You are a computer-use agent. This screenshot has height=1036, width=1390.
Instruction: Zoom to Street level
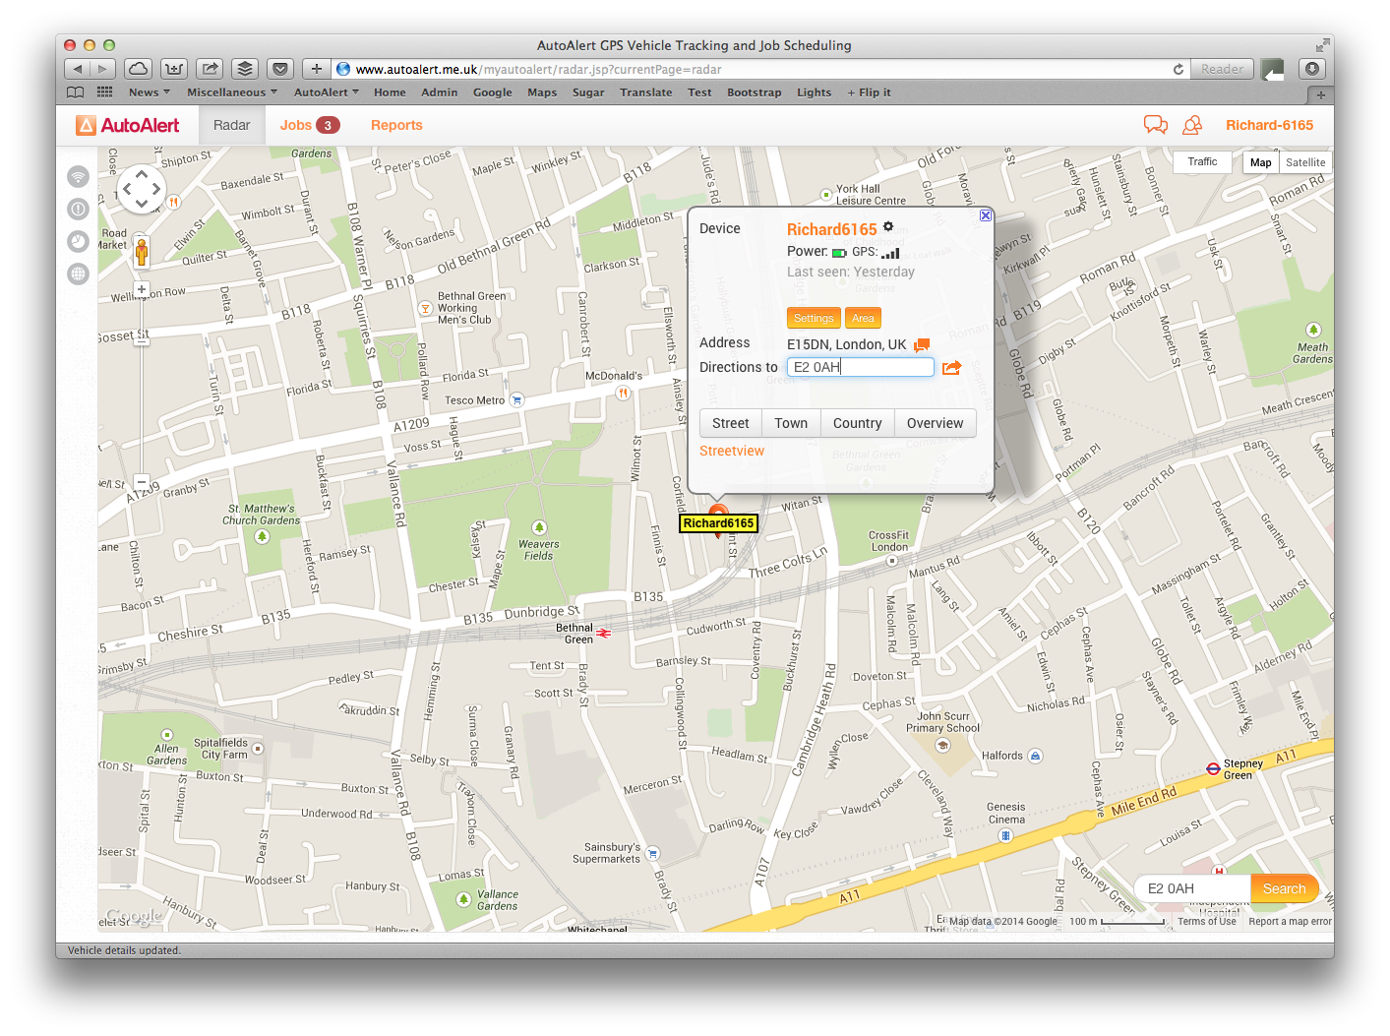click(731, 423)
